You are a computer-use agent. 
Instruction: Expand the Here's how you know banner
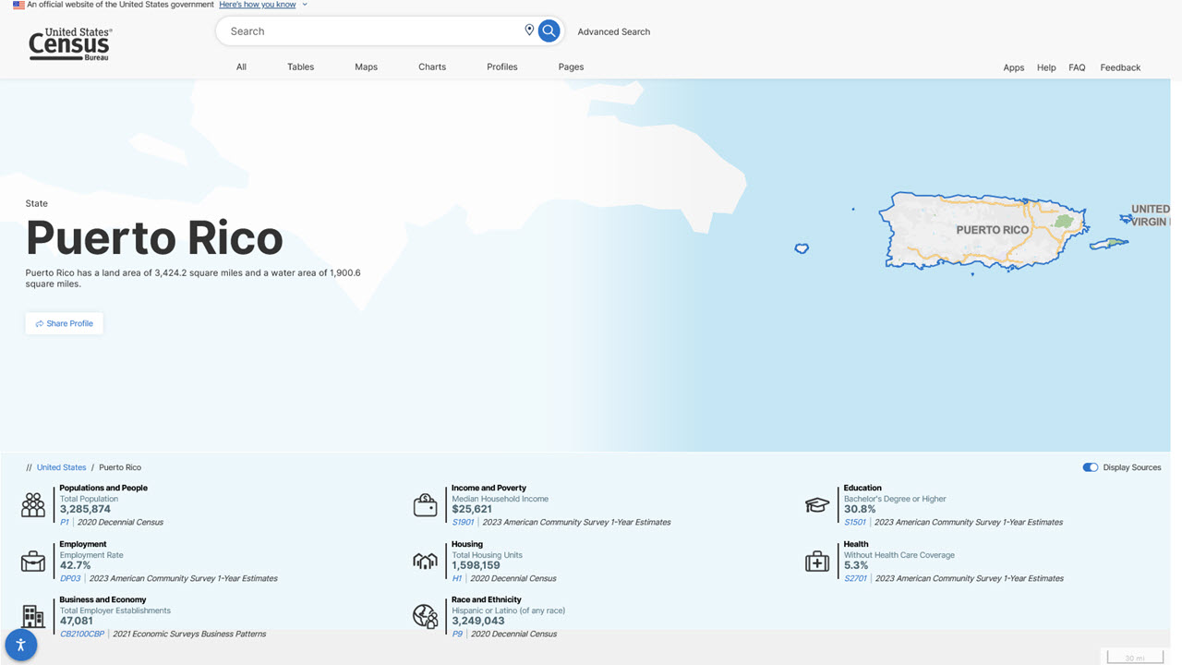pos(257,4)
